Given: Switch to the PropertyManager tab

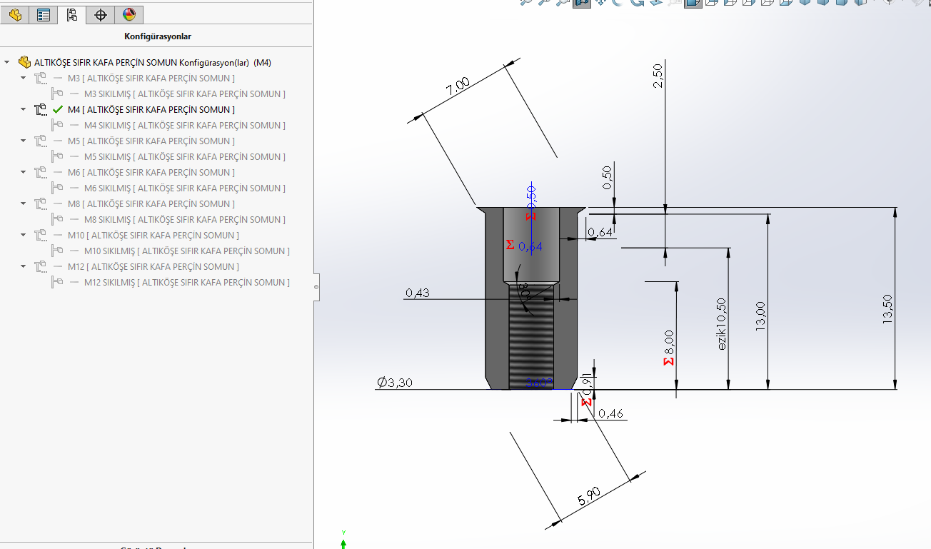Looking at the screenshot, I should tap(44, 14).
